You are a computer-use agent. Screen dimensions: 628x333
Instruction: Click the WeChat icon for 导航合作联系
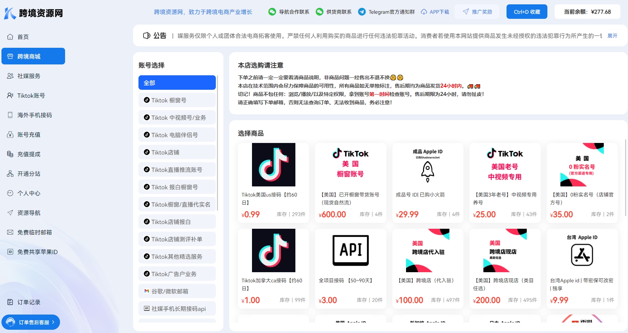tap(272, 12)
